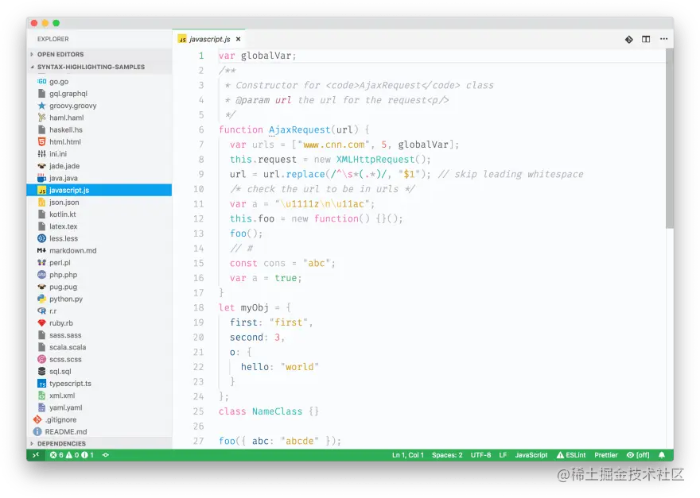Open yaml.yaml file
This screenshot has width=700, height=498.
click(x=99, y=407)
